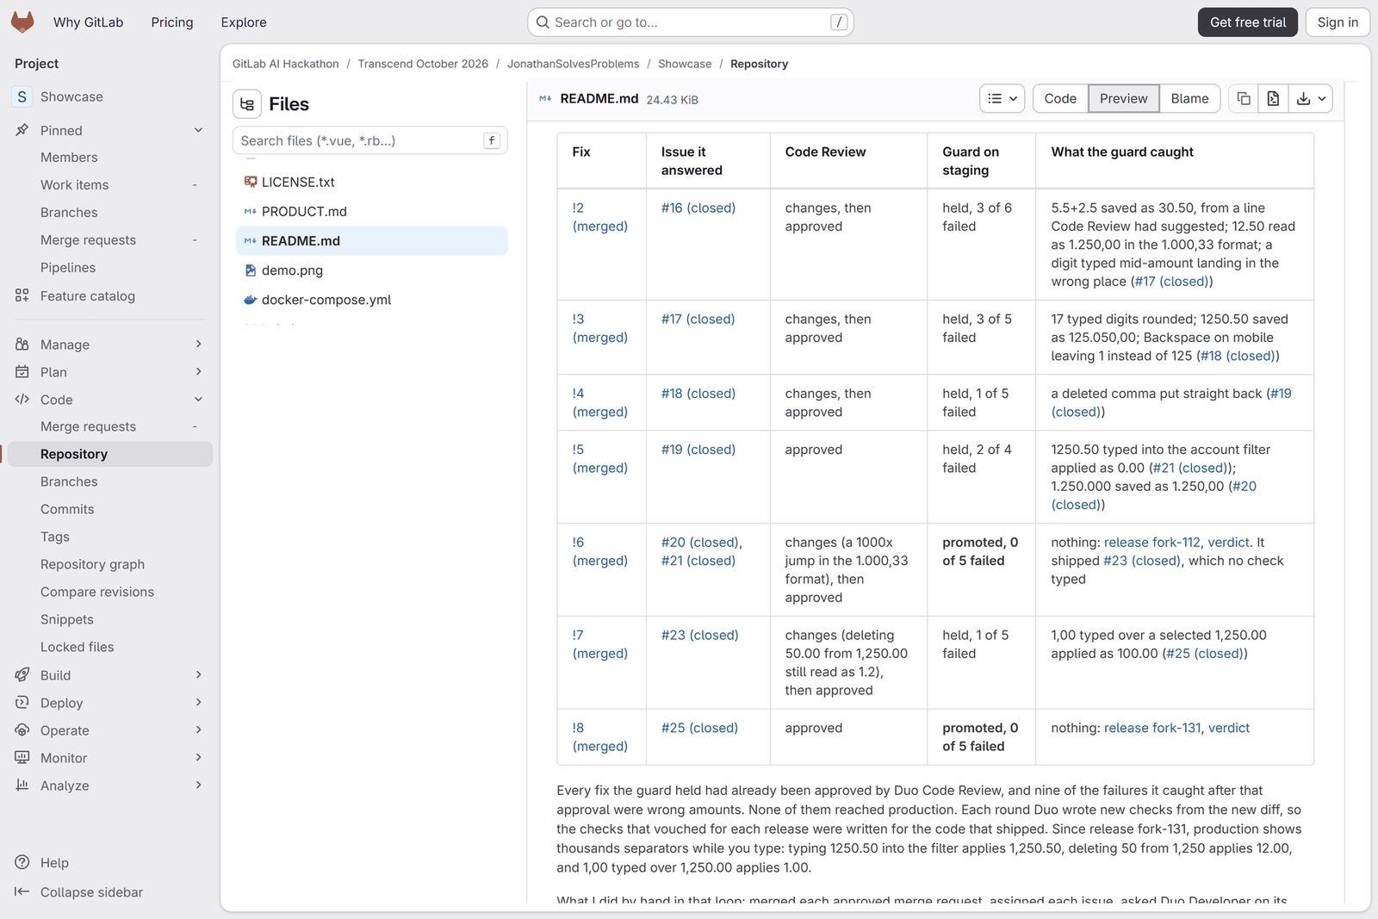This screenshot has width=1378, height=919.
Task: Copy file contents icon
Action: point(1244,98)
